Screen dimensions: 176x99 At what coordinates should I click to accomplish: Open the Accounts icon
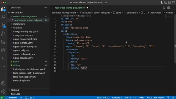click(3, 83)
